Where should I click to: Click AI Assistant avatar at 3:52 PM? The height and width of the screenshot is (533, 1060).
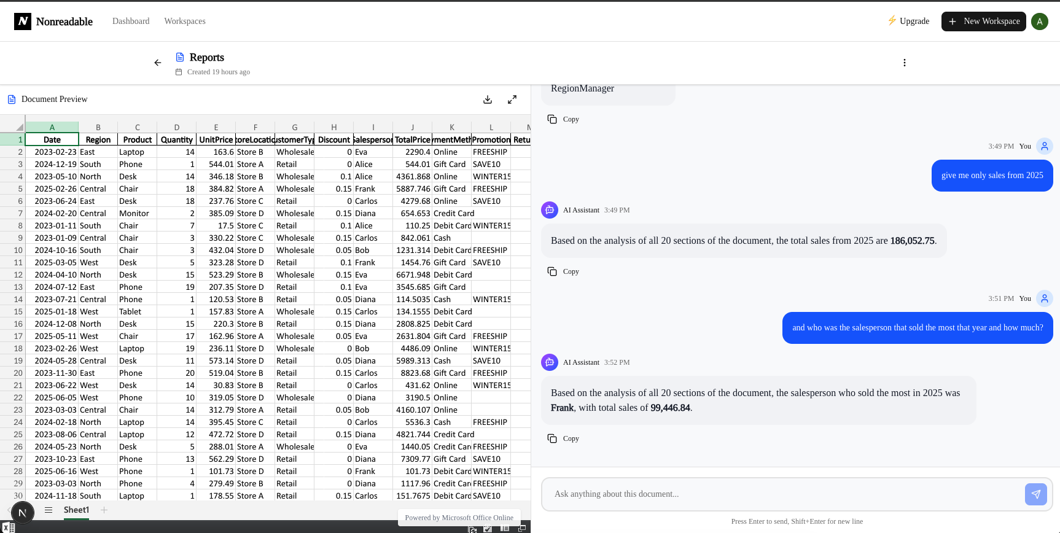click(550, 362)
